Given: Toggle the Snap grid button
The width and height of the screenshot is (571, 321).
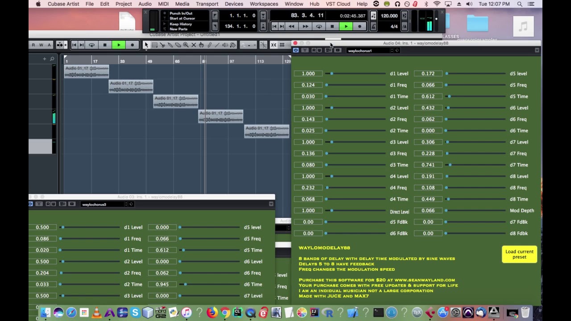Looking at the screenshot, I should 273,45.
